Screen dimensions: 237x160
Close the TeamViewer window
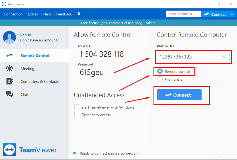pyautogui.click(x=231, y=4)
